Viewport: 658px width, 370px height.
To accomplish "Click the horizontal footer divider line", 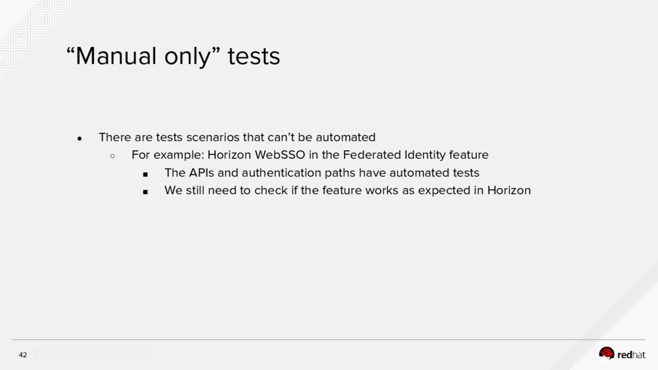I will (x=329, y=339).
